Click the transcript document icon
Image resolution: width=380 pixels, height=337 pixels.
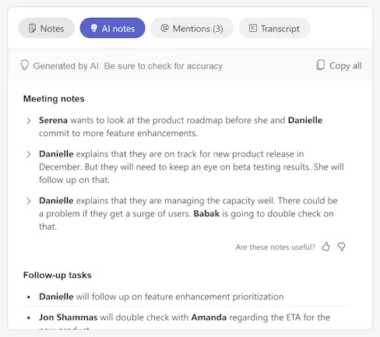[x=253, y=28]
